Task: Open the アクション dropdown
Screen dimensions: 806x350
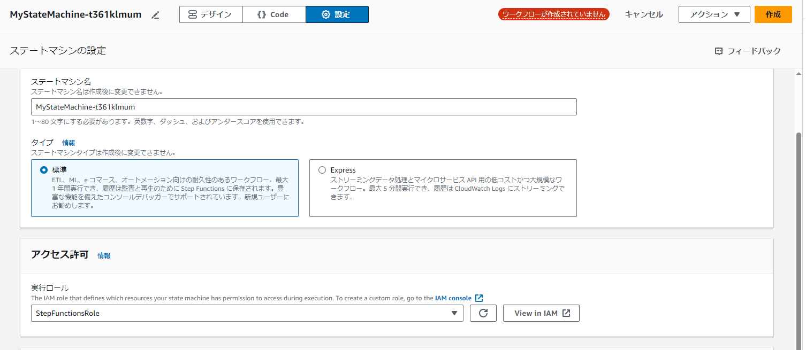Action: [714, 14]
